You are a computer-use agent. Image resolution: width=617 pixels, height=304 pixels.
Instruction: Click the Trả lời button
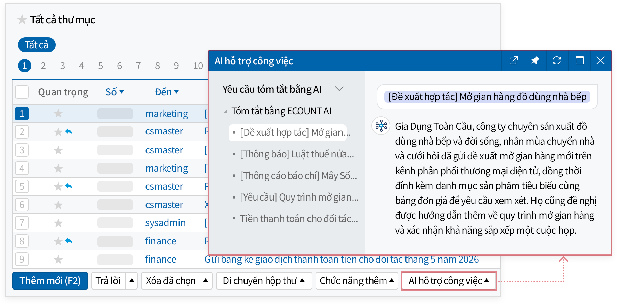tap(108, 280)
